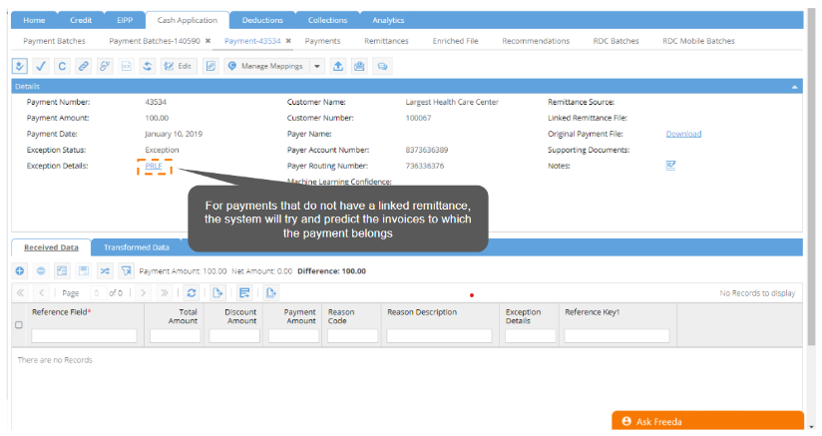Image resolution: width=822 pixels, height=436 pixels.
Task: Click the Edit button
Action: [179, 66]
